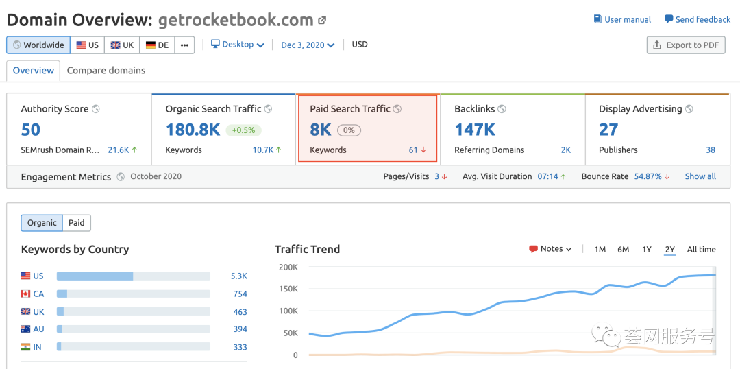Select the US database button
740x369 pixels.
pyautogui.click(x=88, y=45)
